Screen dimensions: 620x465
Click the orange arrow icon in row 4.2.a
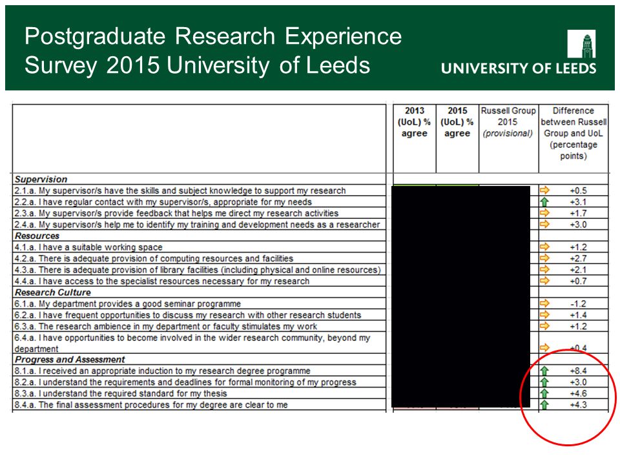coord(544,258)
